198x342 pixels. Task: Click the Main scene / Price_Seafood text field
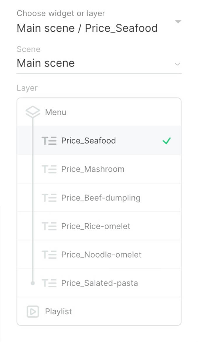click(x=87, y=28)
